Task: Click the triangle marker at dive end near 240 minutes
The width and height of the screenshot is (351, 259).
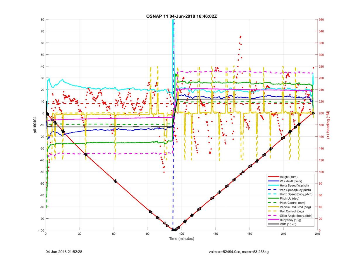Action: (x=313, y=113)
